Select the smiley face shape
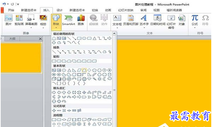The image size is (213, 127). 84,79
